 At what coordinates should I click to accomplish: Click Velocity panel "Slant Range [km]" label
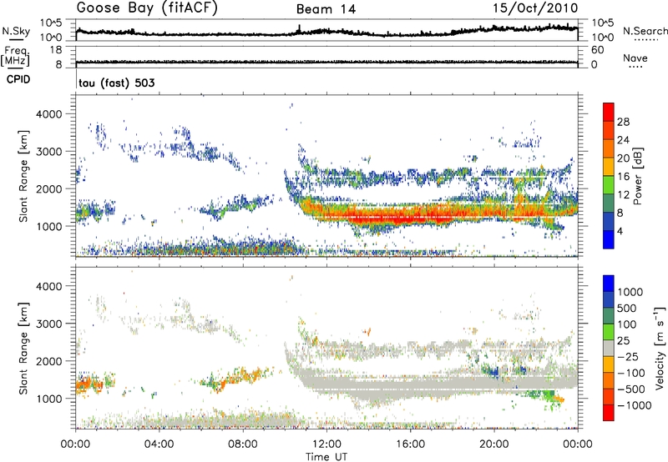pyautogui.click(x=23, y=349)
